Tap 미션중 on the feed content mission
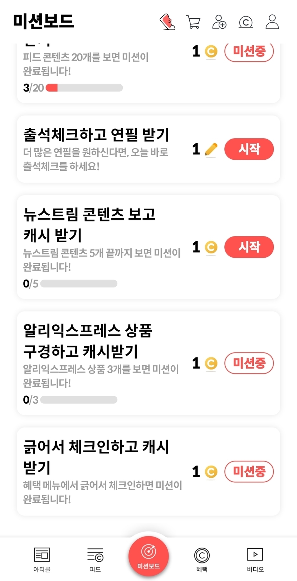 pyautogui.click(x=249, y=52)
